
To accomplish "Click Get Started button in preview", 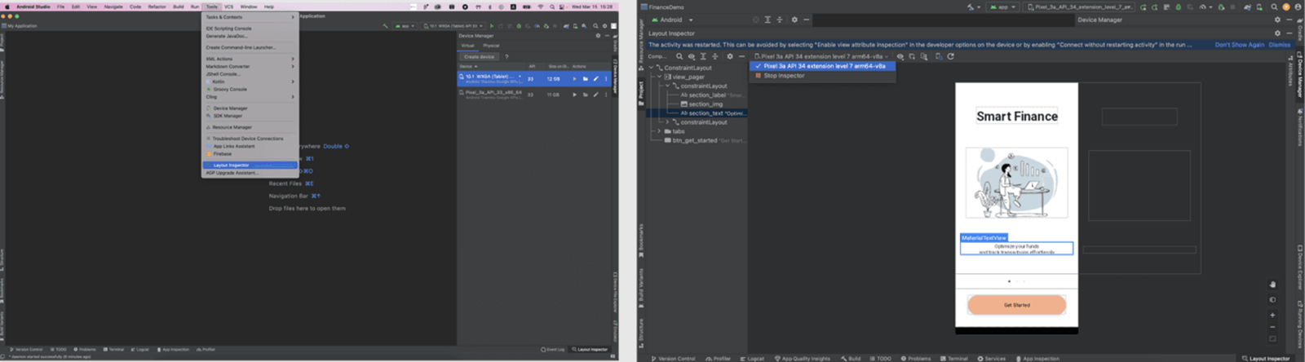I will 1016,305.
